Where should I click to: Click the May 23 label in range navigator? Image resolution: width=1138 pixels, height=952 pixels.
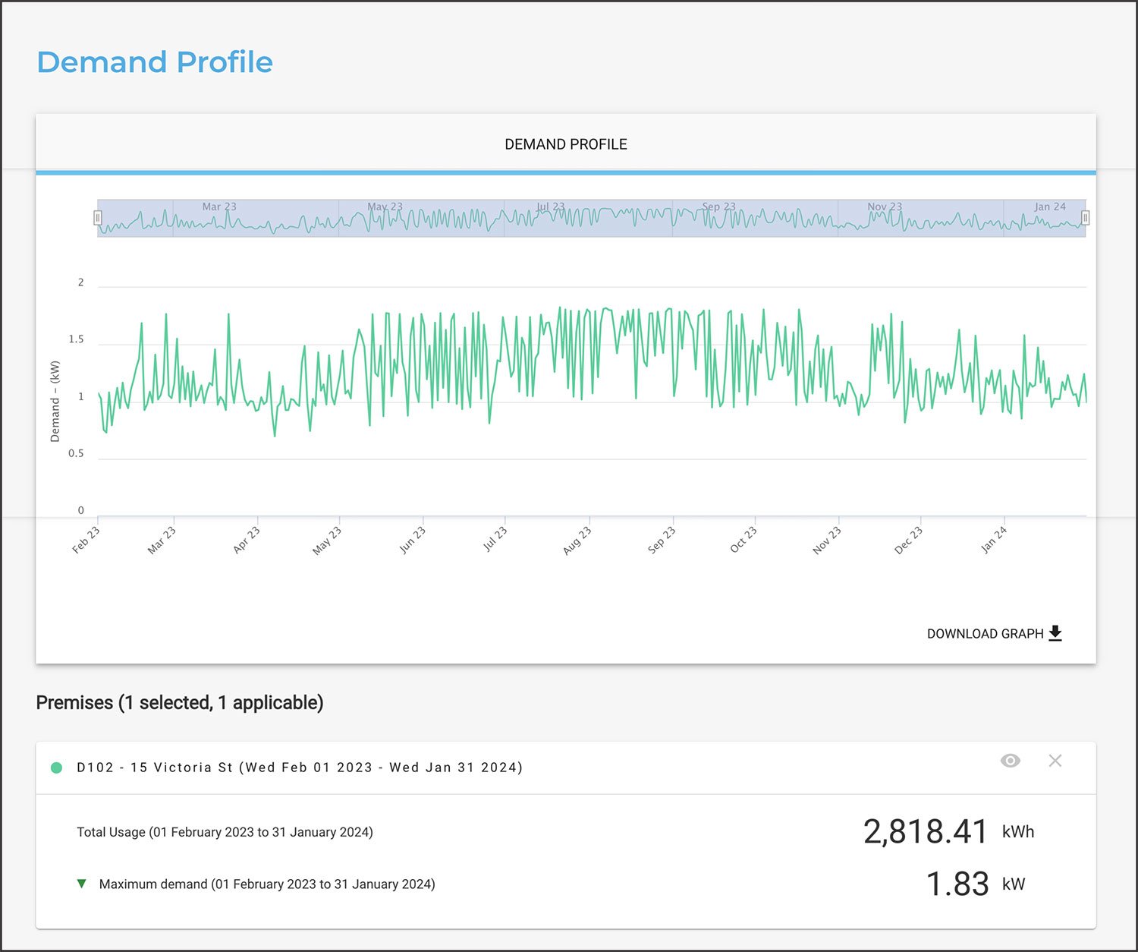click(385, 206)
